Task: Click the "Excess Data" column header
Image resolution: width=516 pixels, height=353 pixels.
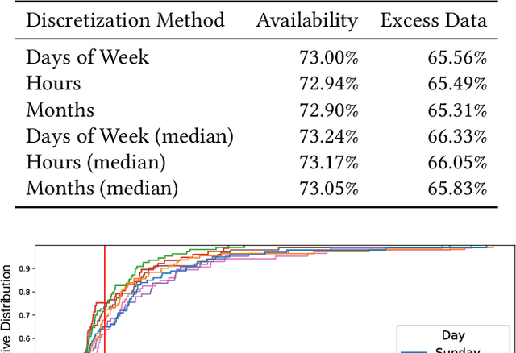Action: click(x=434, y=20)
